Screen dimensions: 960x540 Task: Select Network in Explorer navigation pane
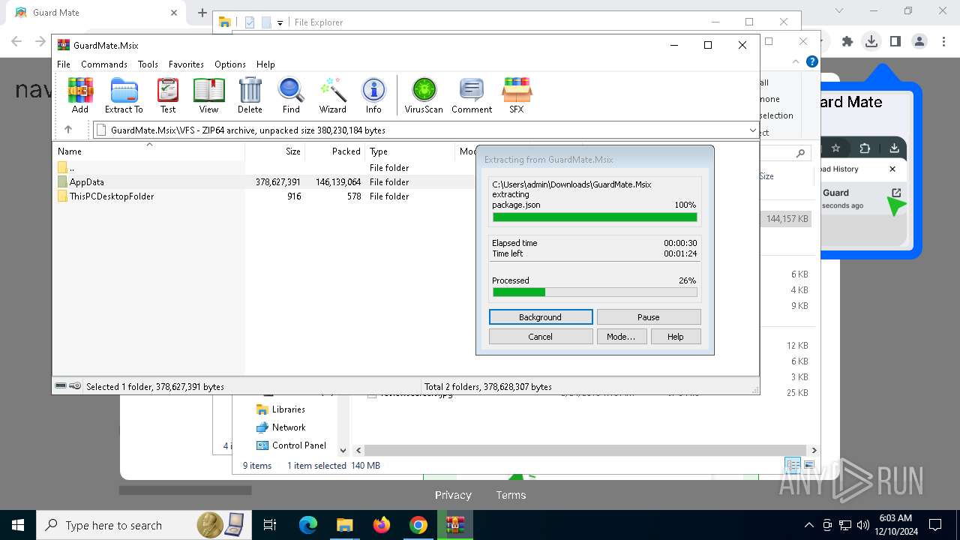(289, 427)
